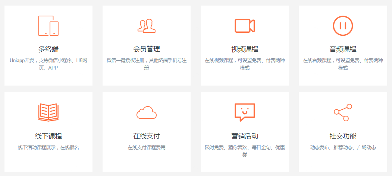Open the 在线支付 heading
392x176 pixels.
(147, 136)
